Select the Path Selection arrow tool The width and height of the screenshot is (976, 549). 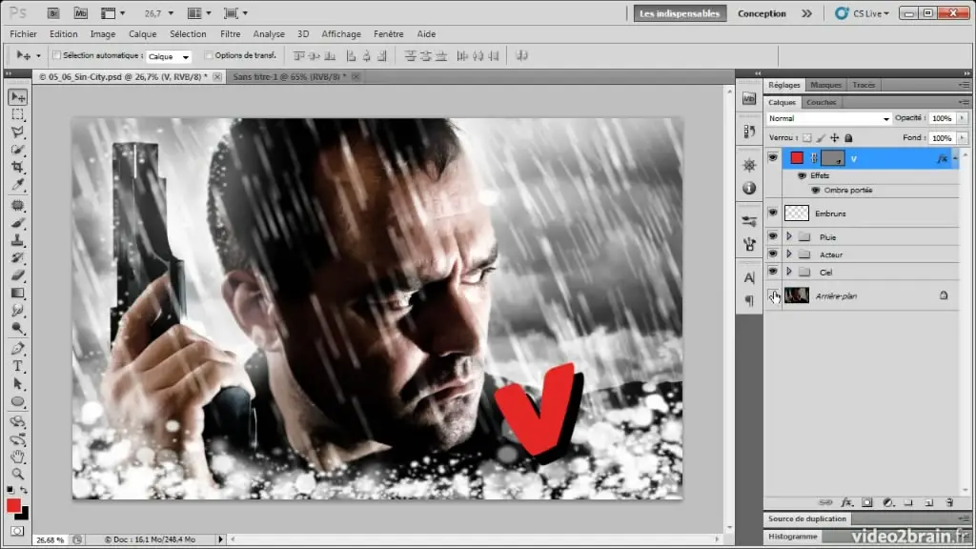pos(17,383)
